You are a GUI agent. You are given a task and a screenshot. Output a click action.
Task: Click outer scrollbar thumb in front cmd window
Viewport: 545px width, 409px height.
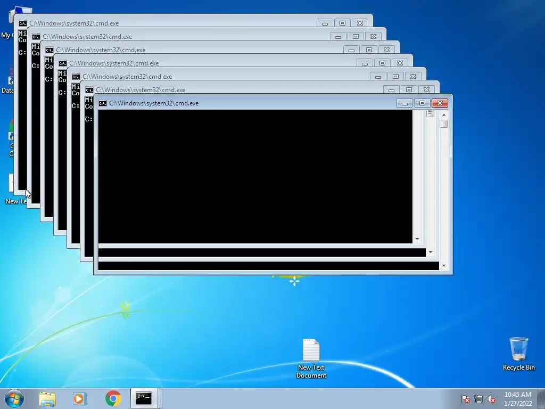(x=443, y=124)
